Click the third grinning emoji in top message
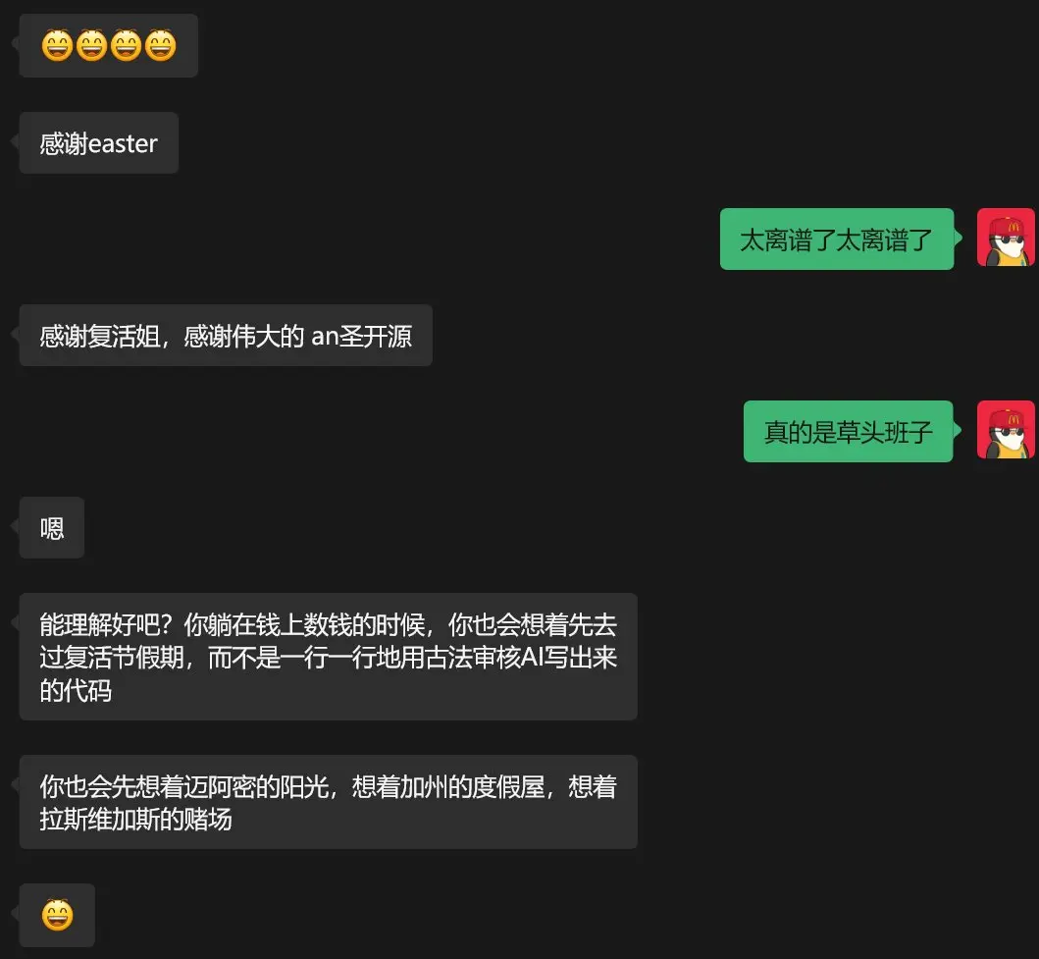 [x=126, y=46]
